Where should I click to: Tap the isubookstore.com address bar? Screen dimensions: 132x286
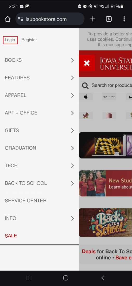50,19
